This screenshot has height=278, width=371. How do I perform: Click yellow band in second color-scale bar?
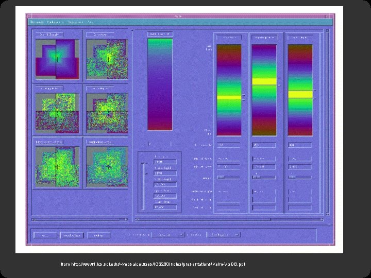(264, 81)
